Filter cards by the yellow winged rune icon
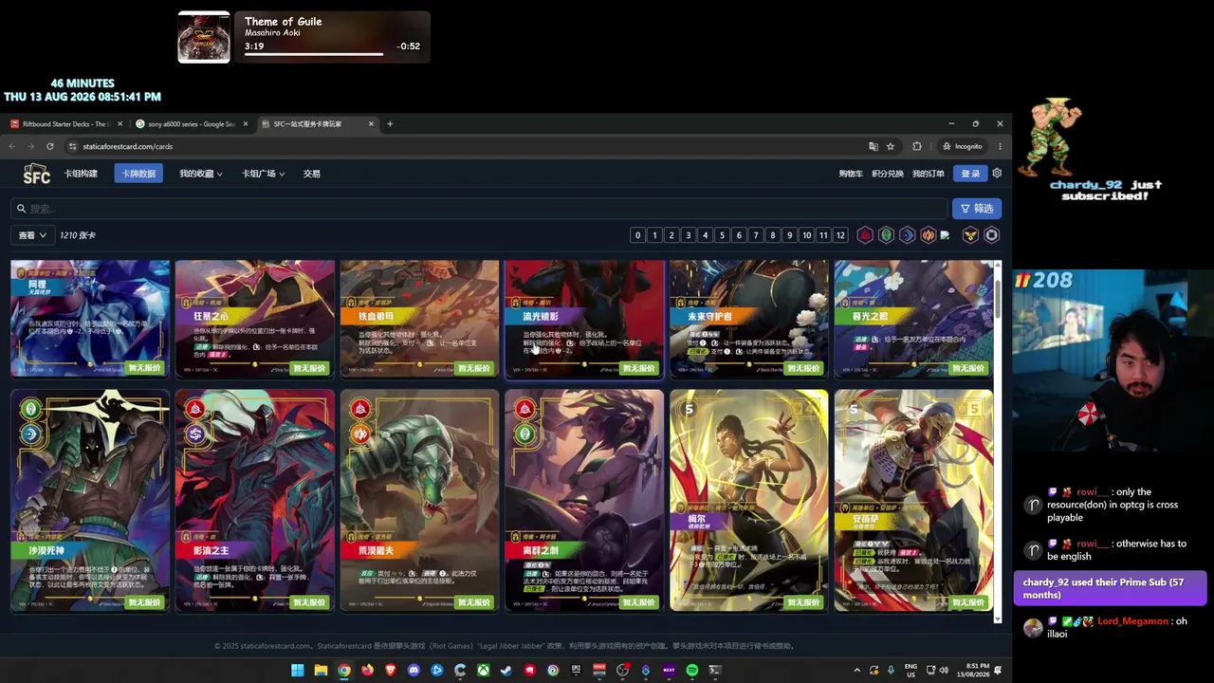1214x683 pixels. coord(970,235)
